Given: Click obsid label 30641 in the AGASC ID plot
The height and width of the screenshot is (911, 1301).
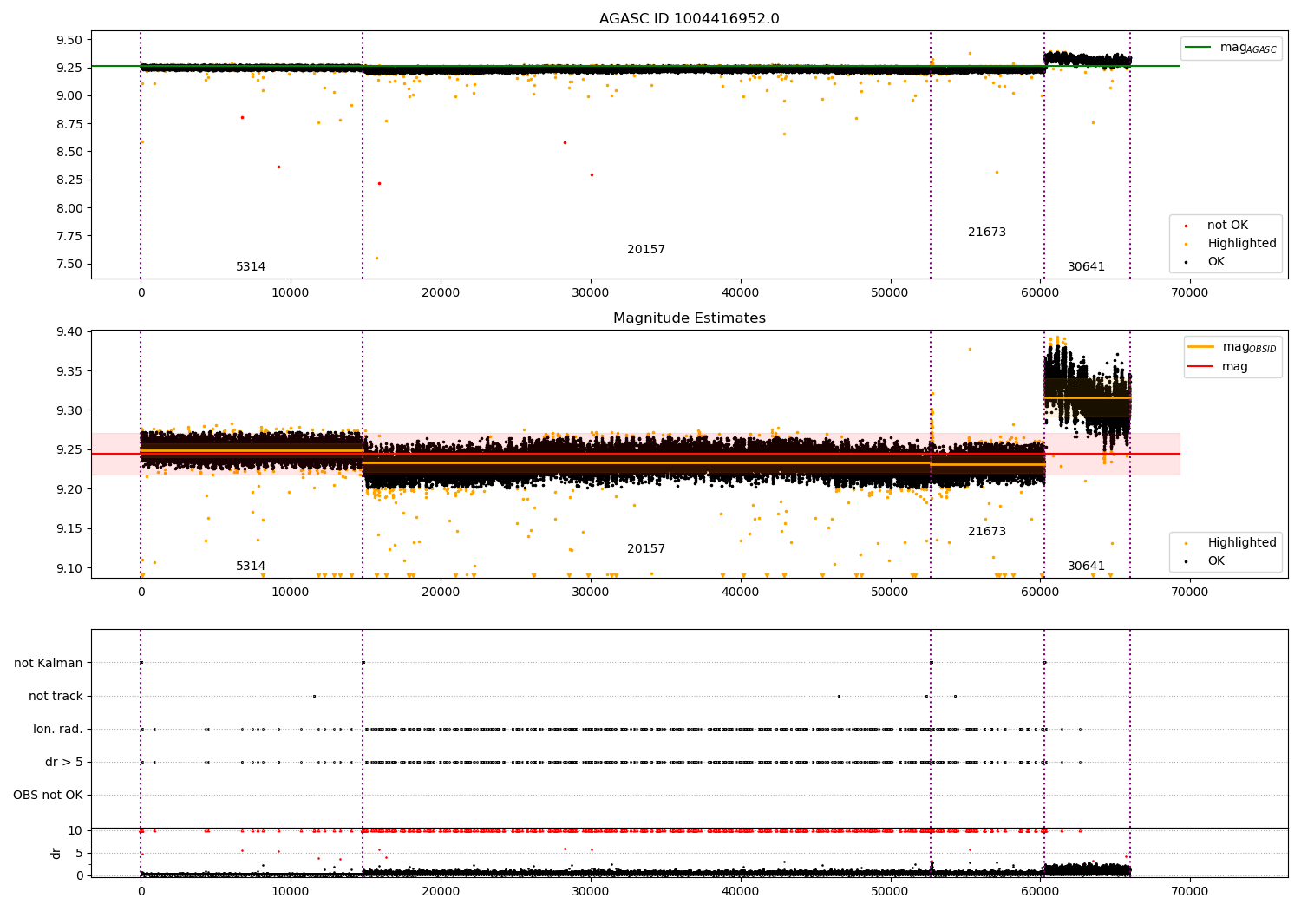Looking at the screenshot, I should click(x=1086, y=267).
